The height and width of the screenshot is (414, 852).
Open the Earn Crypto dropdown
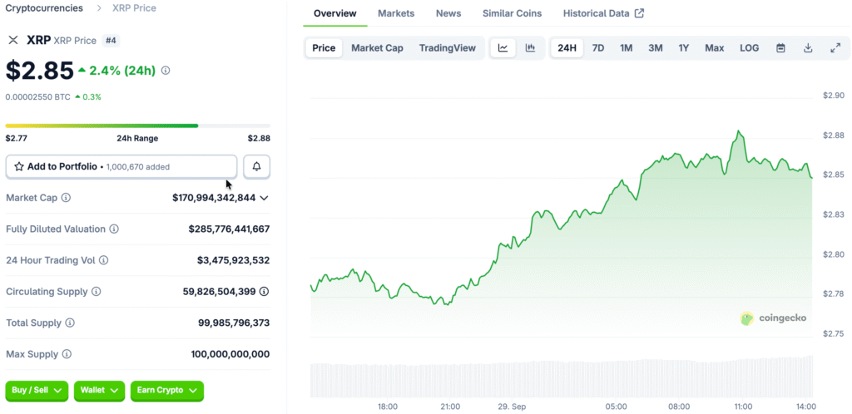click(x=167, y=390)
